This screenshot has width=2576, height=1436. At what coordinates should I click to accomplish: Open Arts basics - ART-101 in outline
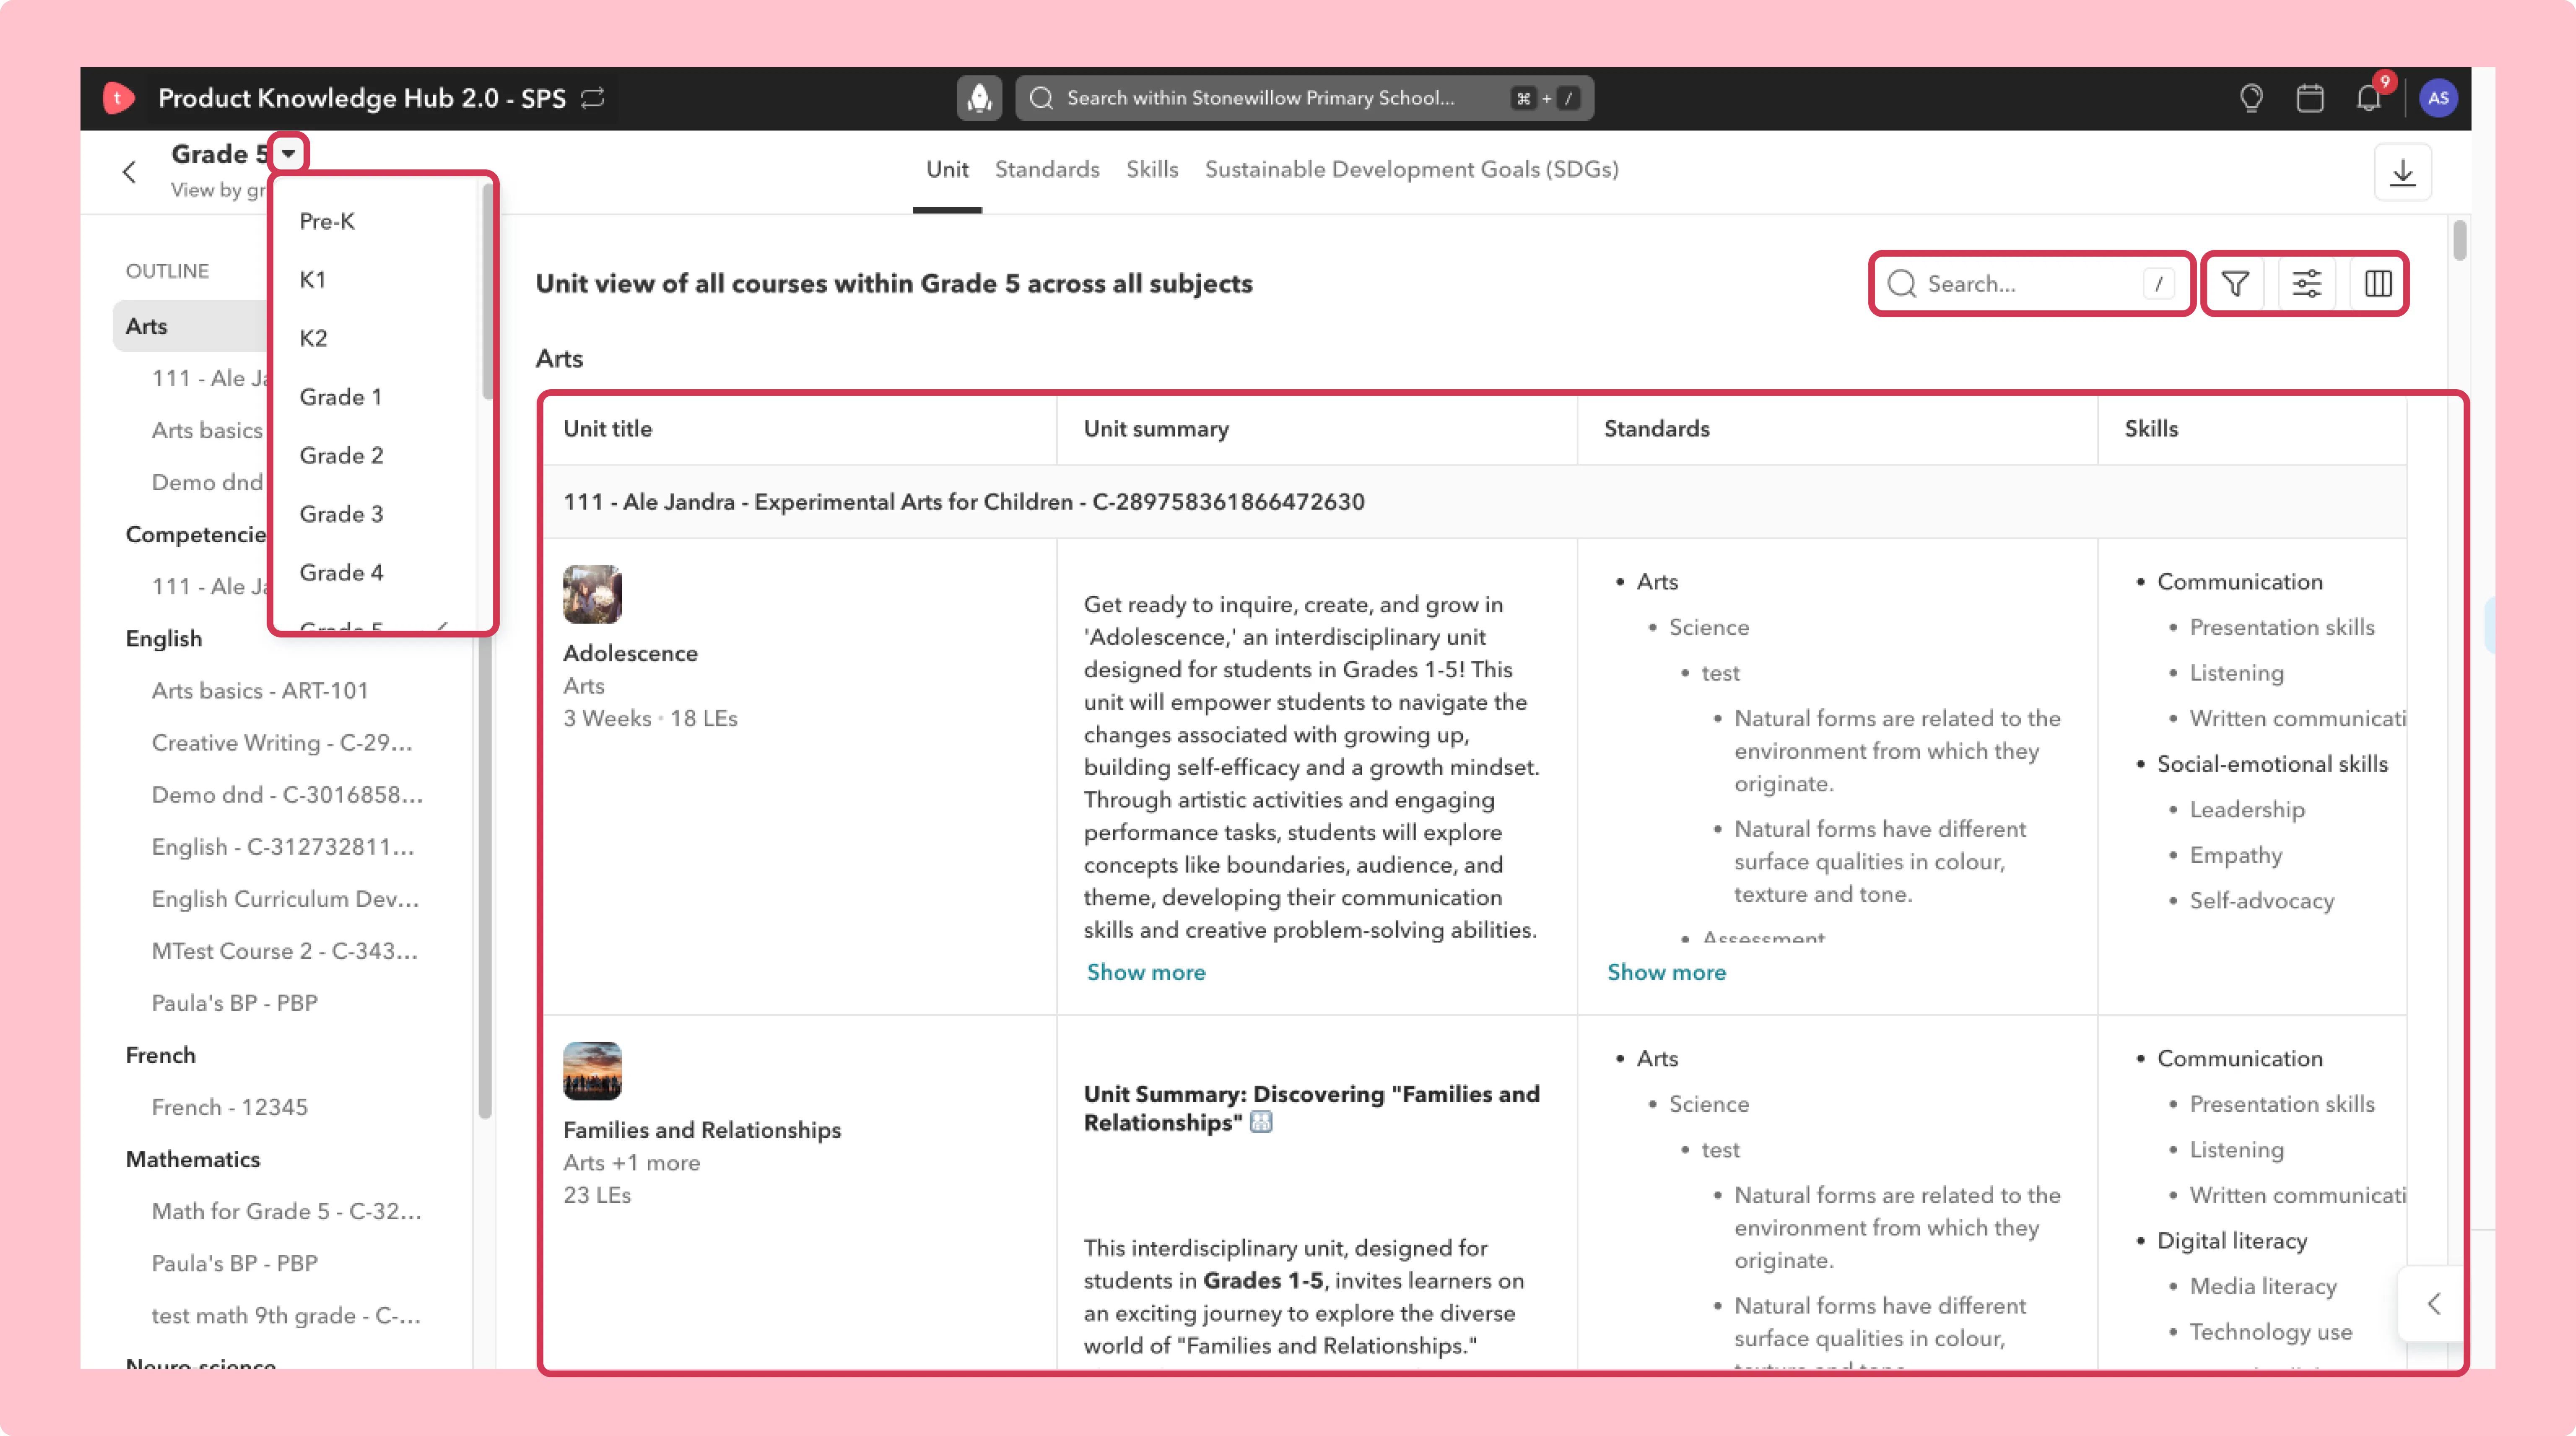click(x=260, y=691)
